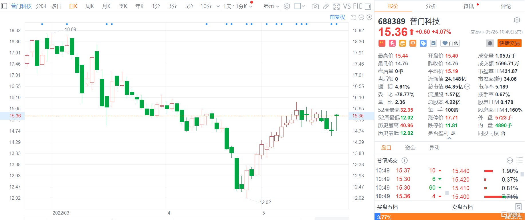Screen dimensions: 525x220
Task: Click the price alert bell icon
Action: (x=490, y=43)
